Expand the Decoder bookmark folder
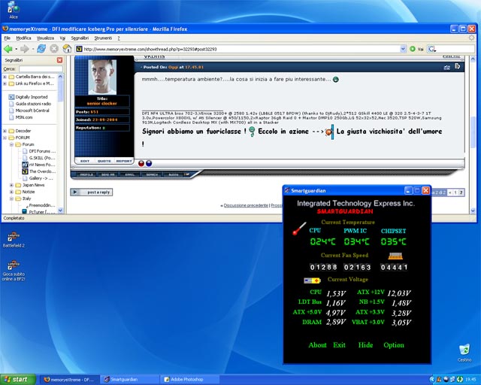The height and width of the screenshot is (385, 481). click(x=5, y=131)
